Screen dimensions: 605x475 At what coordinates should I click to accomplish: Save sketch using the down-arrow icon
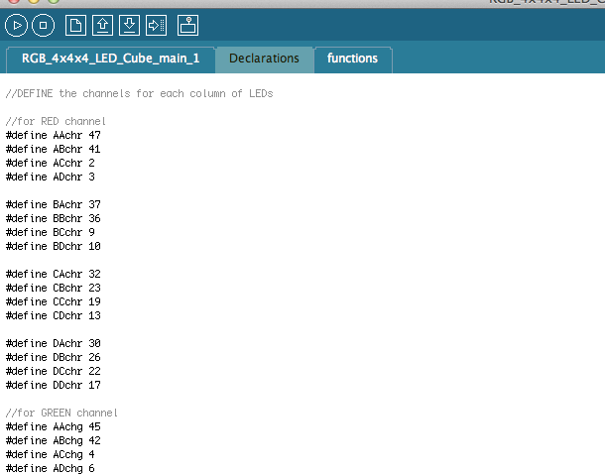[x=129, y=26]
